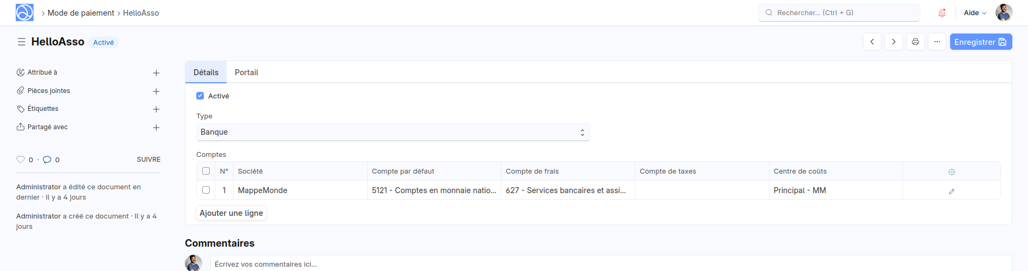The image size is (1028, 271).
Task: Select the Détails tab
Action: [206, 72]
